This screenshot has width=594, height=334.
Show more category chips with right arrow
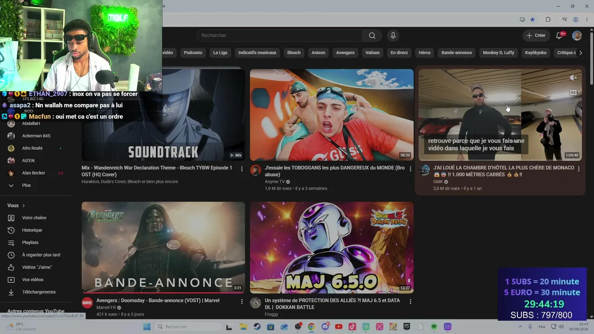coord(580,52)
